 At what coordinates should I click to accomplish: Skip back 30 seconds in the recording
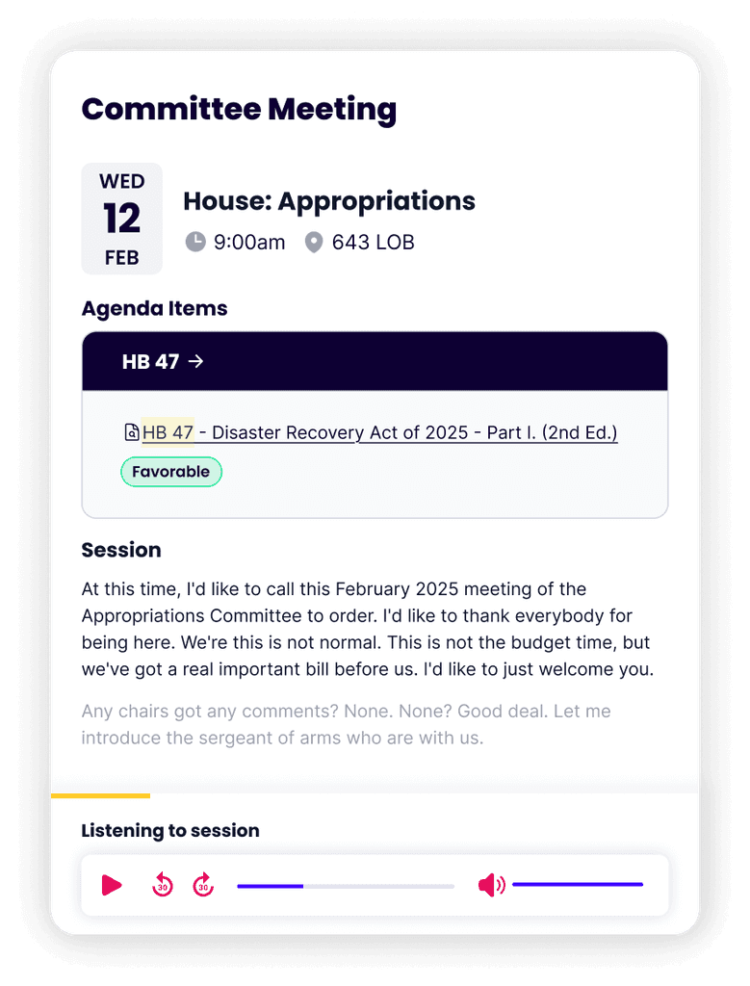pos(162,885)
